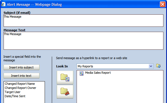Click empty area of report list pane
Screen dimensions: 167x103
120,90
